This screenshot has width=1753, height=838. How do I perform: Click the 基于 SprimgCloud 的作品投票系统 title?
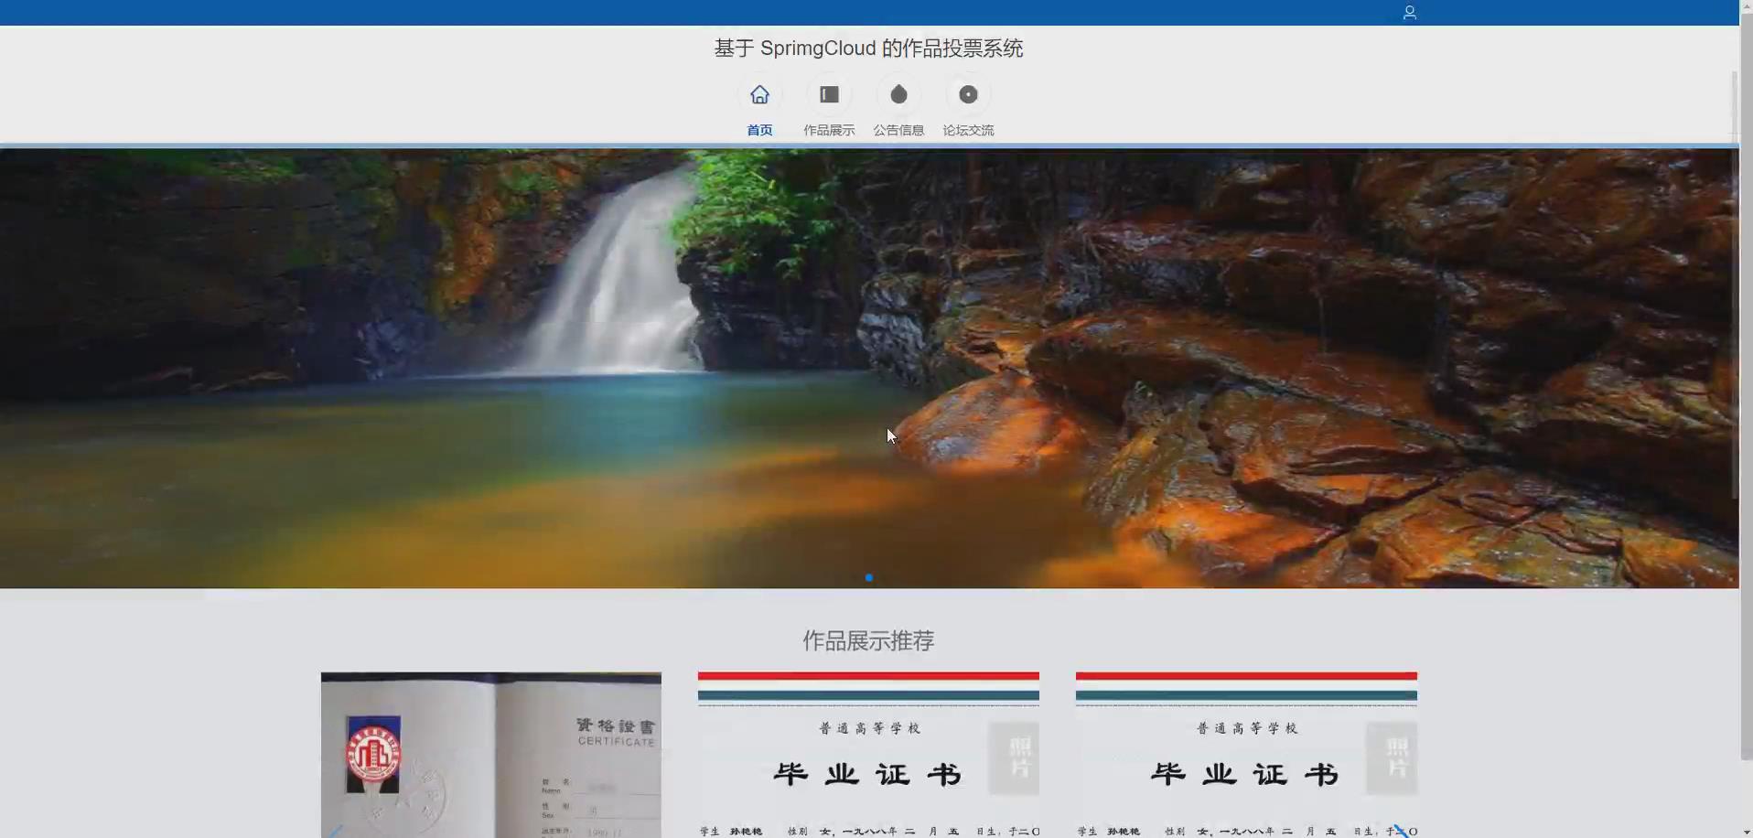point(868,48)
